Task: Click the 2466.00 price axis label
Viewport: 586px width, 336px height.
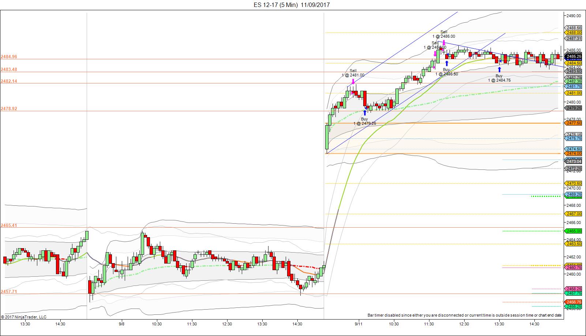Action: point(574,223)
